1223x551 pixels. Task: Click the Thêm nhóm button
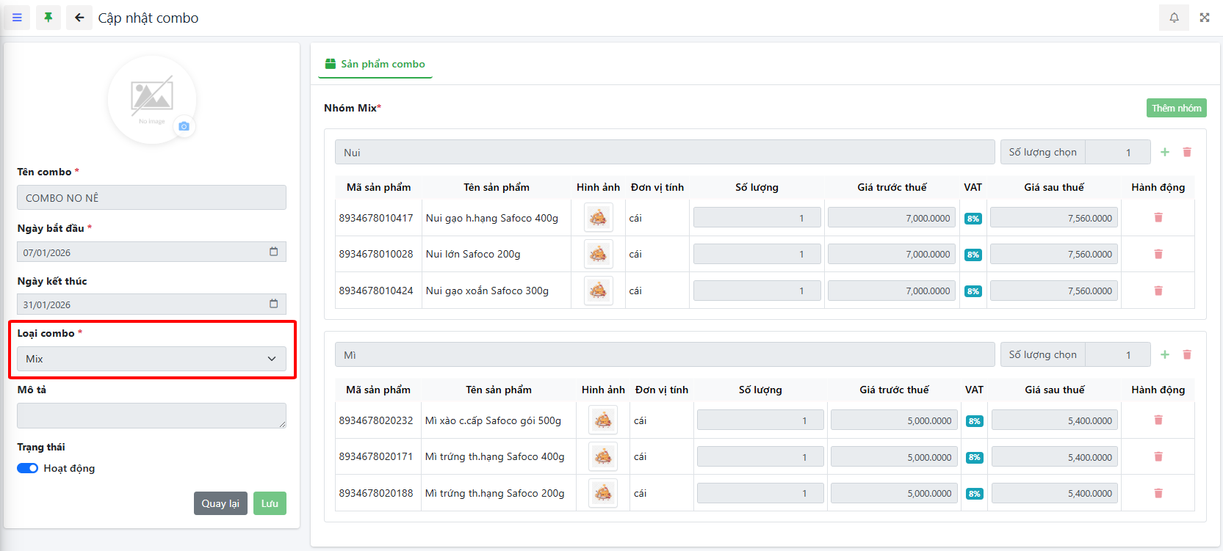(x=1176, y=108)
